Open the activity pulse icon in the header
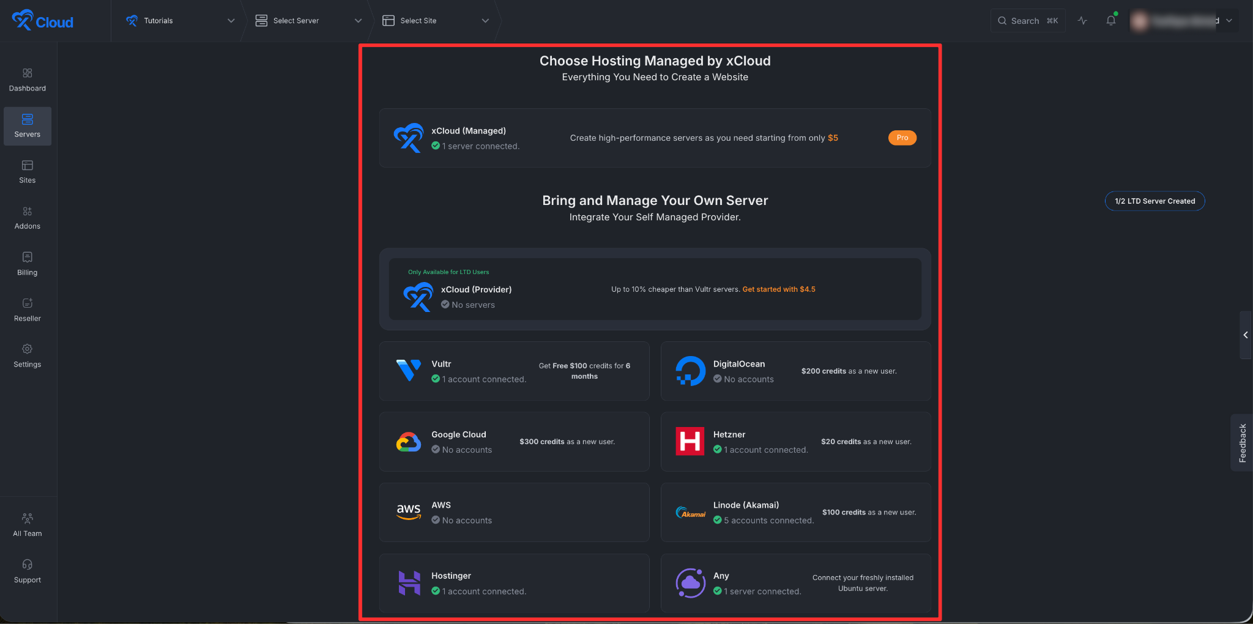Image resolution: width=1253 pixels, height=624 pixels. point(1082,20)
